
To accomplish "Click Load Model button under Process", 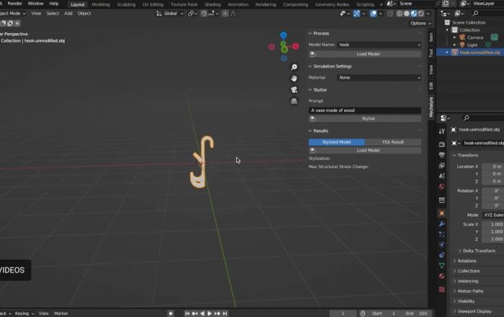I will pos(368,54).
